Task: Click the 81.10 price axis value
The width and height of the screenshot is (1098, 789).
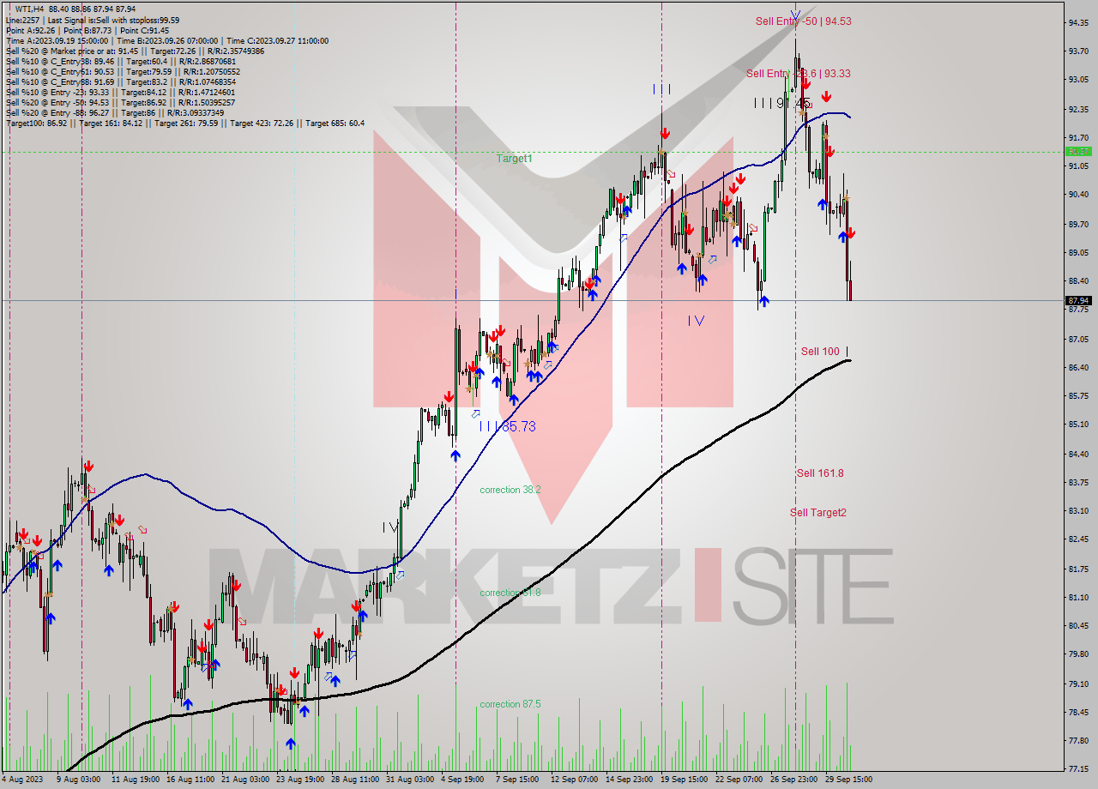Action: [1078, 597]
